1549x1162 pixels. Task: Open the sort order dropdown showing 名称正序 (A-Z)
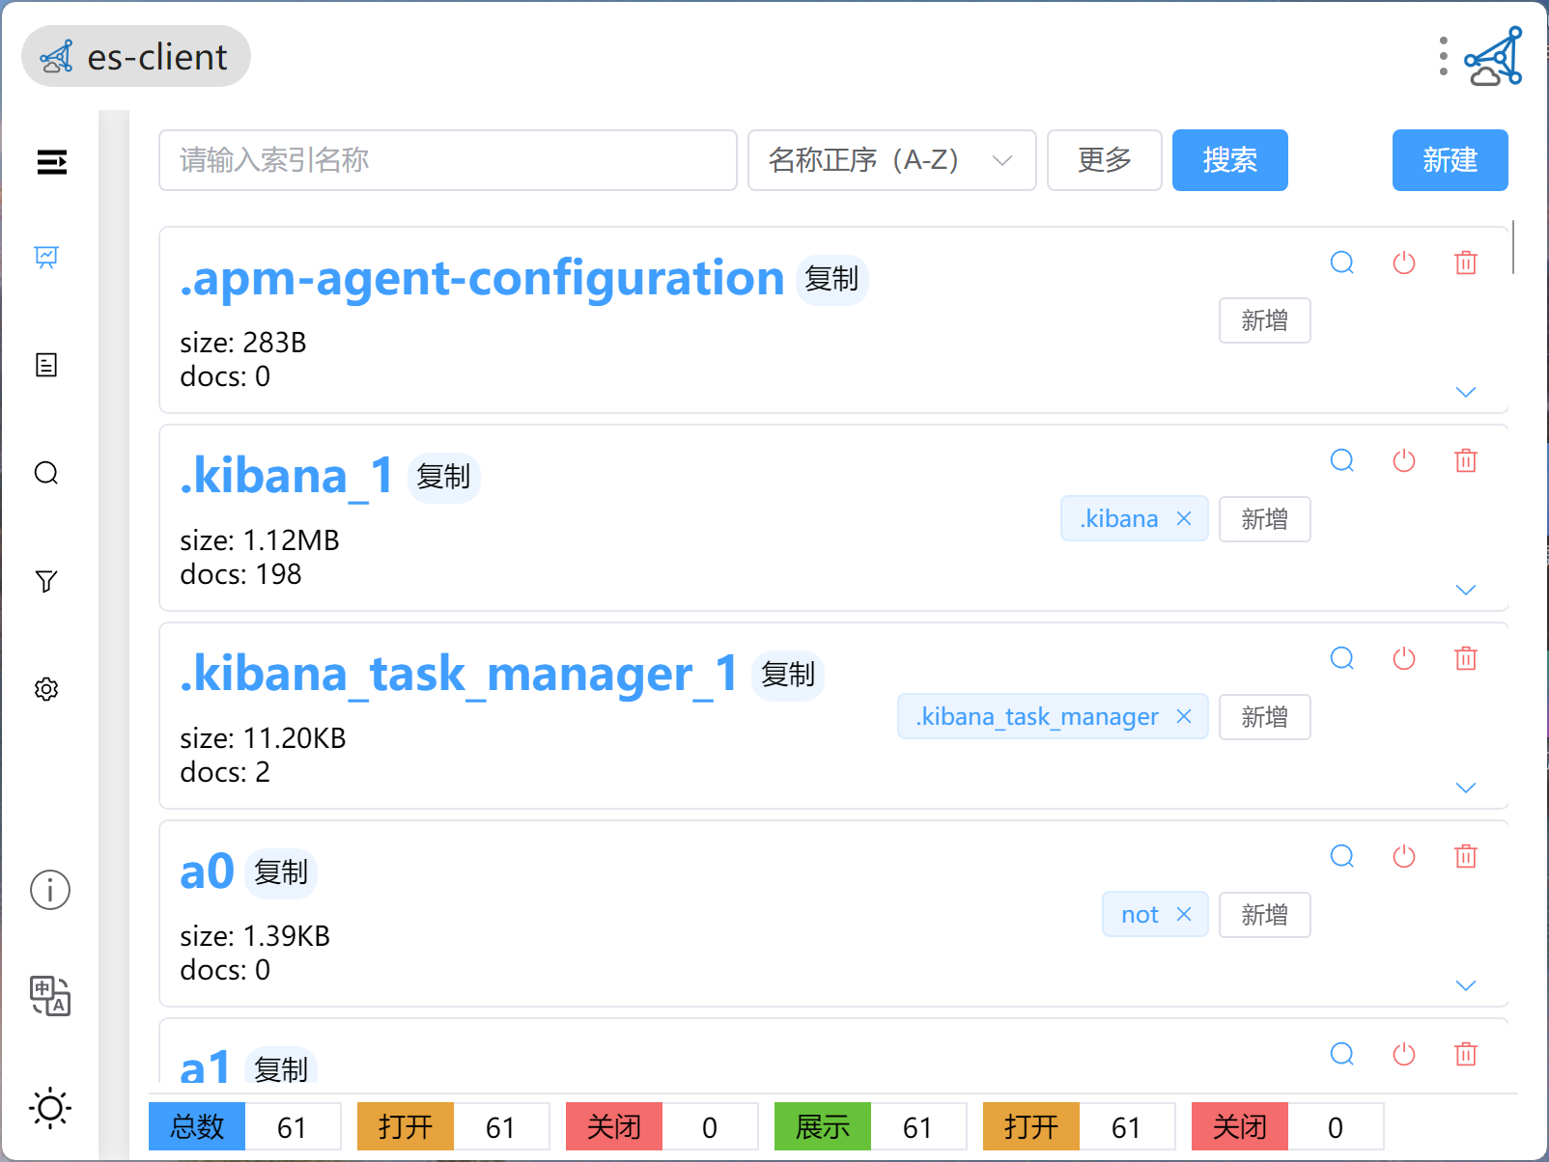(x=891, y=160)
